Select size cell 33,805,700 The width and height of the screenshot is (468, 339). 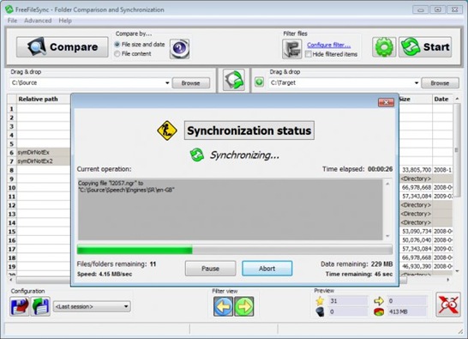coord(417,170)
